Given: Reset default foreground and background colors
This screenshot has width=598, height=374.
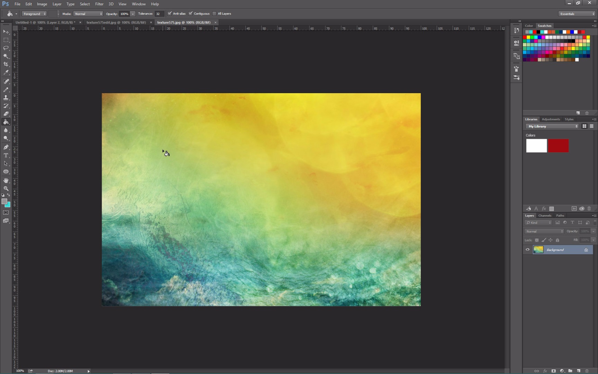Looking at the screenshot, I should pos(3,195).
